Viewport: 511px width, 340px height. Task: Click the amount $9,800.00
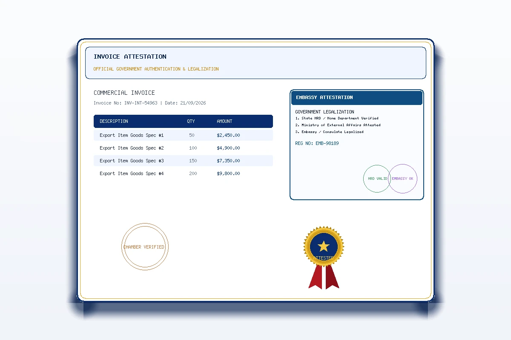coord(228,173)
